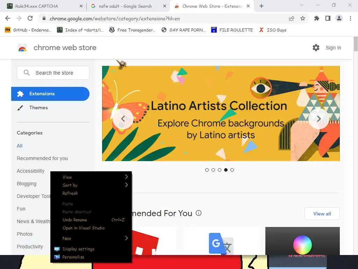Choose Open in Visual Studio
This screenshot has height=269, width=358.
[91, 228]
